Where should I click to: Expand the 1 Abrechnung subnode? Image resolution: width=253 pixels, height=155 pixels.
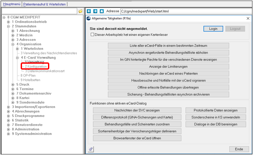(x=13, y=31)
